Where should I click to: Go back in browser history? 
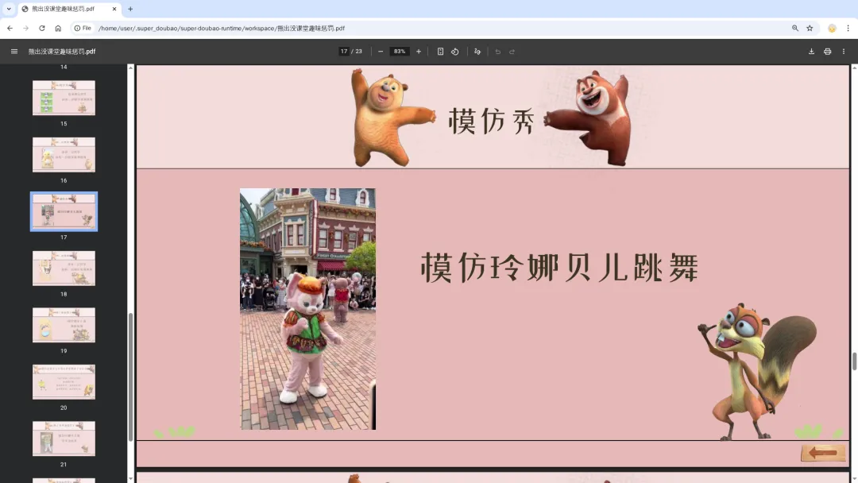10,28
